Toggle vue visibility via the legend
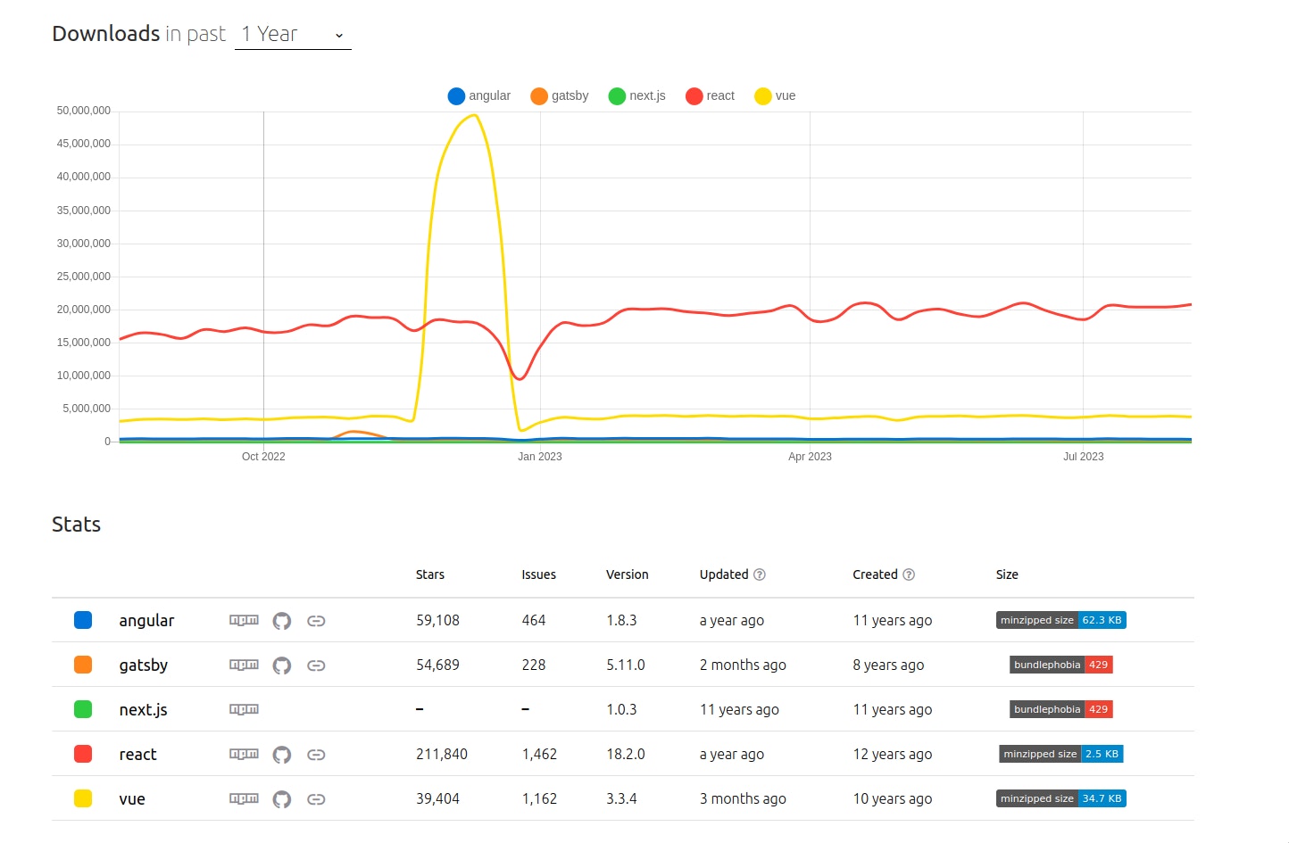This screenshot has height=843, width=1289. coord(774,95)
